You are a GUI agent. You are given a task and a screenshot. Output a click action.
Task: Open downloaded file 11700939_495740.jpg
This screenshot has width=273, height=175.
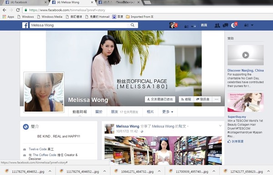[x=189, y=171]
